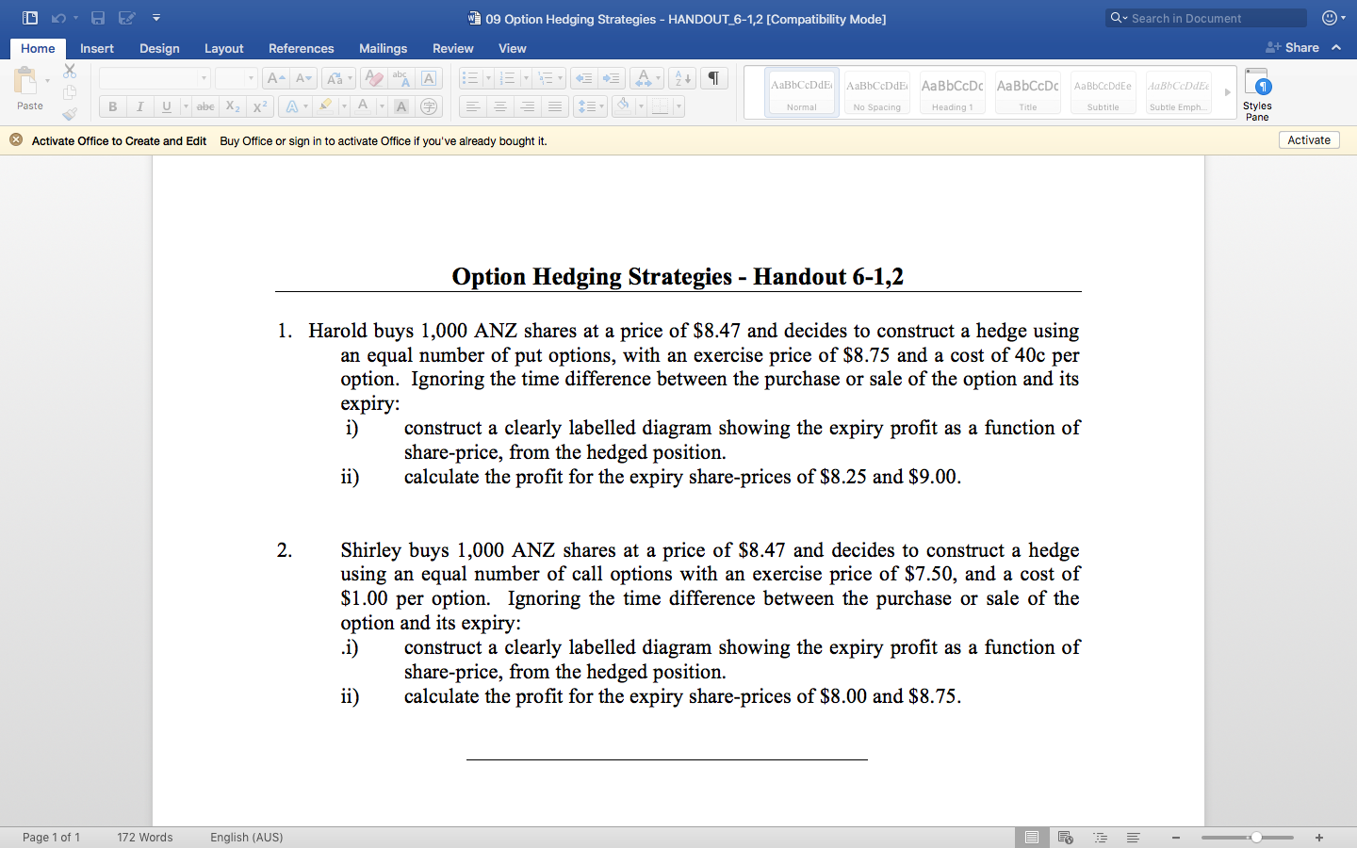Click the Enclose Characters icon

(429, 106)
